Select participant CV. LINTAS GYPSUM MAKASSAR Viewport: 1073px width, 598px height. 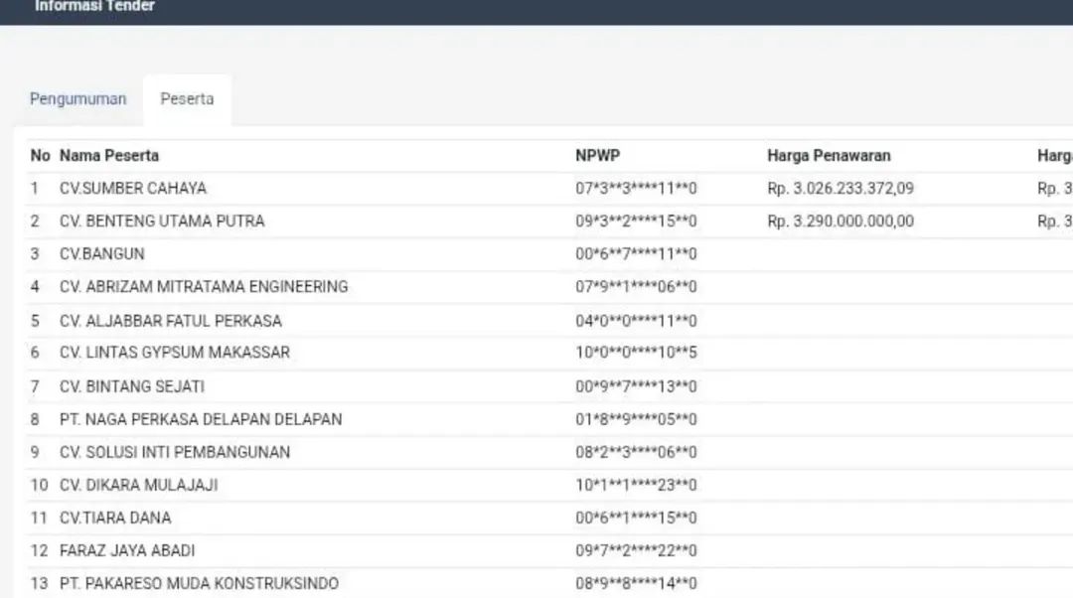click(175, 353)
